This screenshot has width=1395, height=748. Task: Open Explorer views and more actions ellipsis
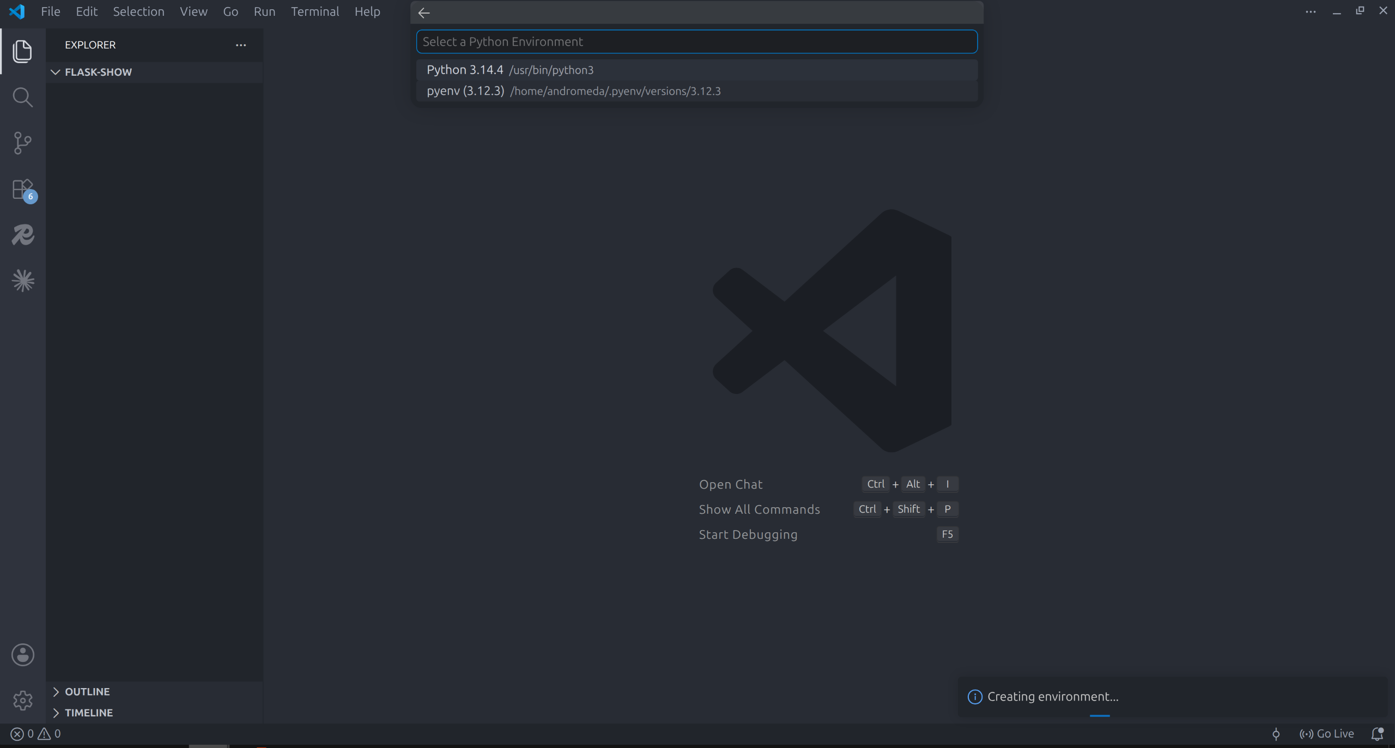coord(241,45)
